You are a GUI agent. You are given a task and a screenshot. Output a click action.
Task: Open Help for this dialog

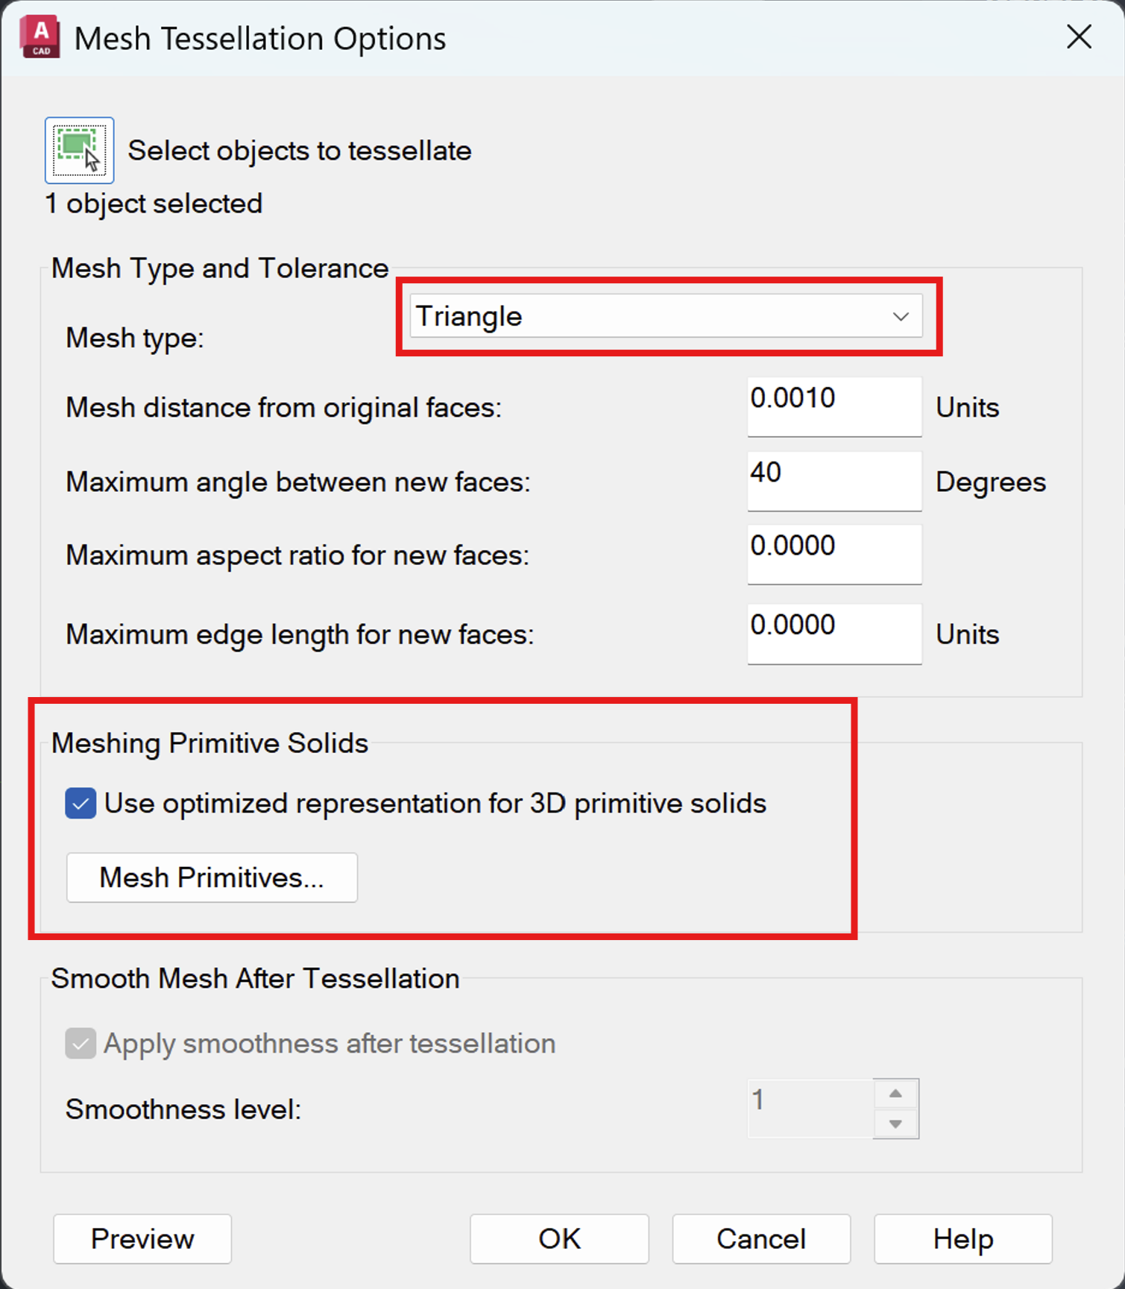tap(963, 1239)
